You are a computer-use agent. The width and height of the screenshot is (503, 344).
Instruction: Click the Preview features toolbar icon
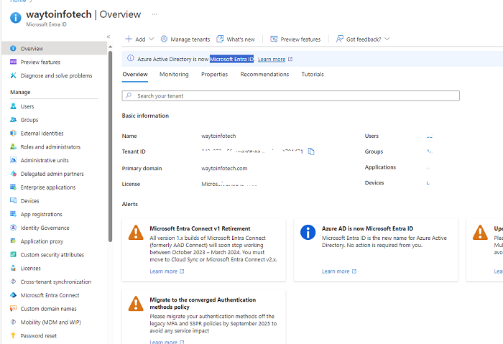point(274,39)
